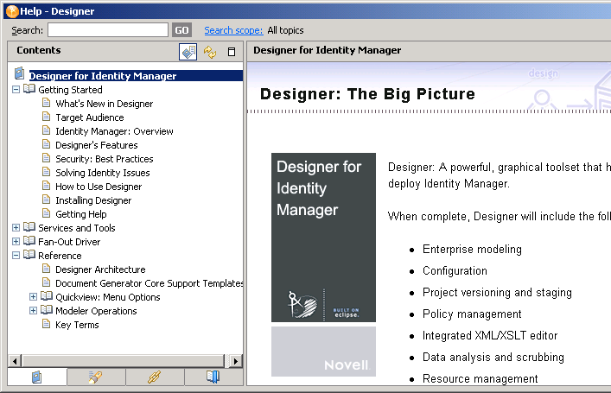Image resolution: width=611 pixels, height=393 pixels.
Task: Click the Getting Started open book icon
Action: coord(29,89)
